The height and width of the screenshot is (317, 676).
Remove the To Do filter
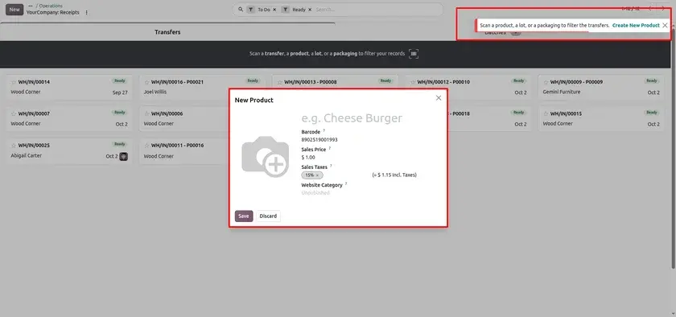click(274, 10)
